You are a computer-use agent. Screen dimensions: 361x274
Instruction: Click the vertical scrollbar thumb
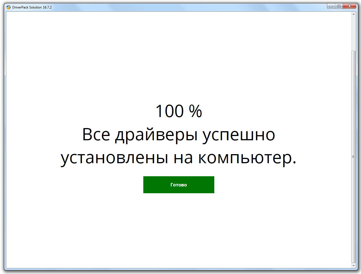click(x=353, y=113)
